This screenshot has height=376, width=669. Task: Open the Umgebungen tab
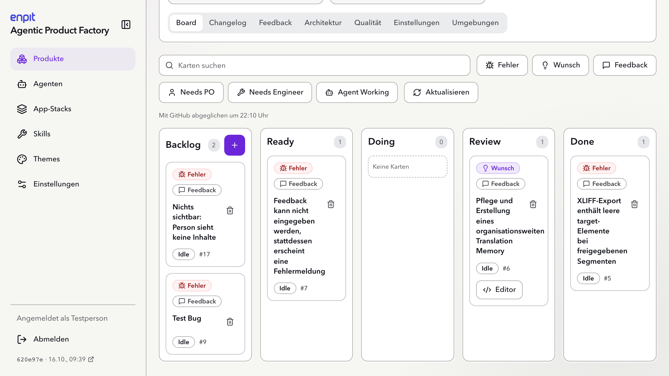(x=475, y=23)
